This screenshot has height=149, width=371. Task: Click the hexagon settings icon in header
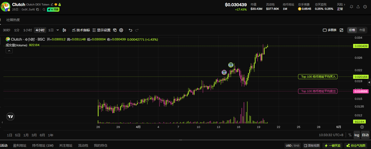coord(365,6)
